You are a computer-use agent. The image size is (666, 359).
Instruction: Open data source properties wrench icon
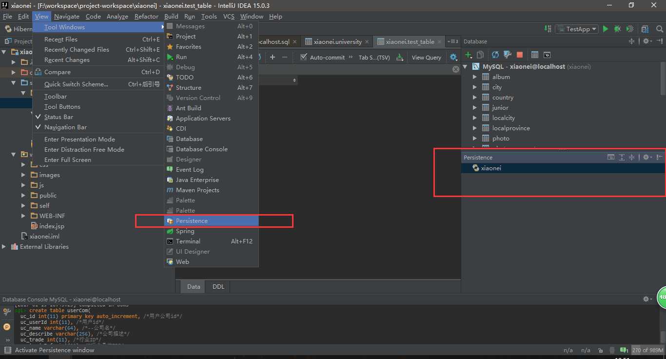(507, 55)
